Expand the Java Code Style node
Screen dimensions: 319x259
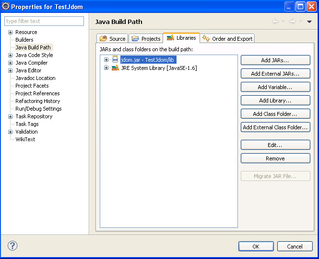tap(10, 55)
